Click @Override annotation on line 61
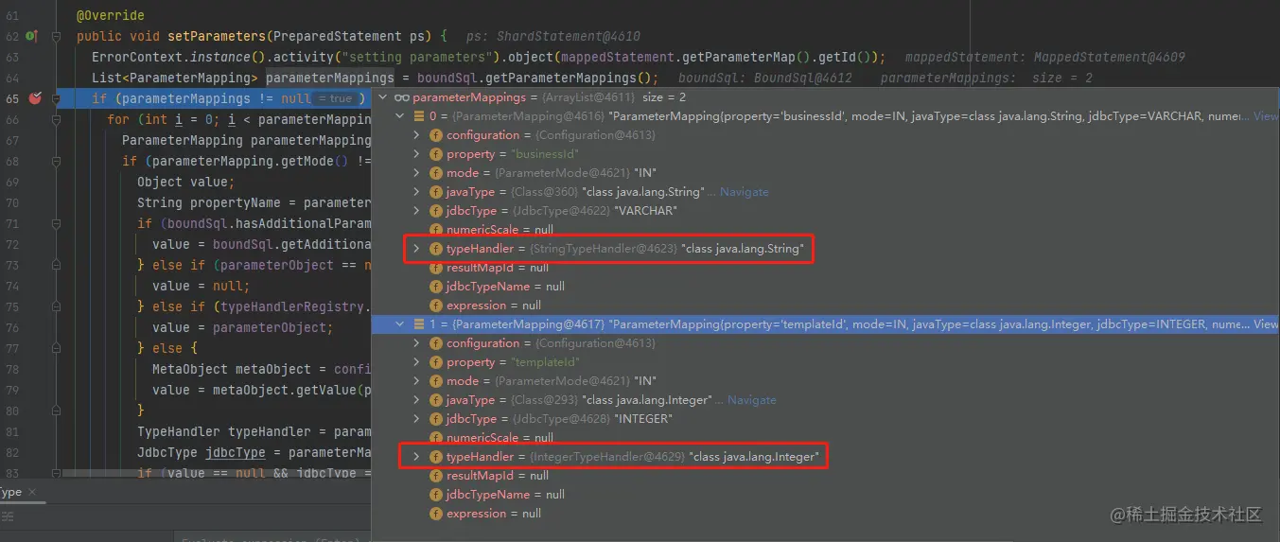Screen dimensions: 1280x542 click(x=111, y=16)
